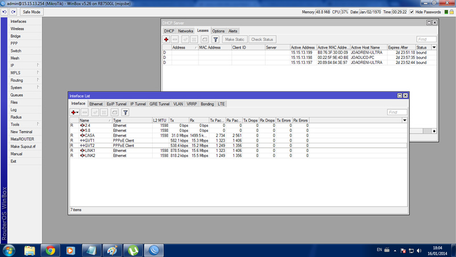Open Google Chrome from the taskbar
The image size is (456, 257).
(50, 251)
